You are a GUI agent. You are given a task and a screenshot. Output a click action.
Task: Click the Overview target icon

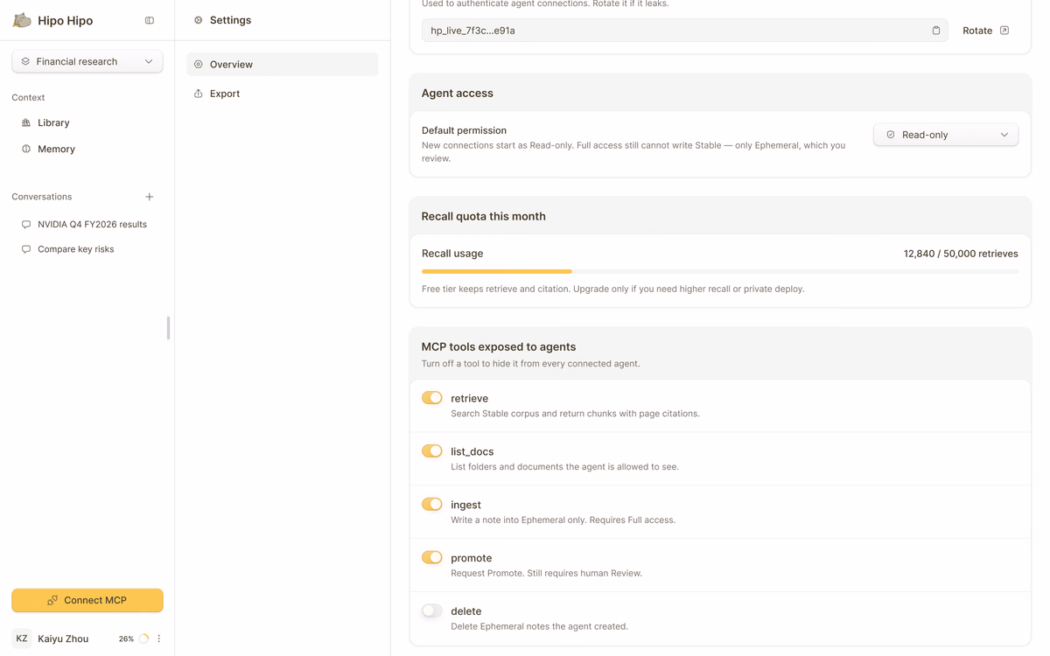(199, 64)
